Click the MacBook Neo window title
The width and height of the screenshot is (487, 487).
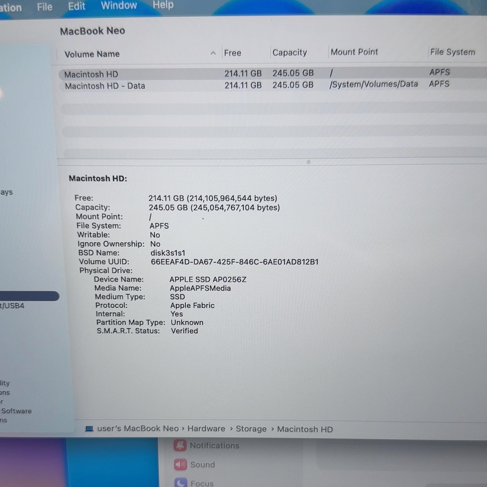[x=93, y=31]
